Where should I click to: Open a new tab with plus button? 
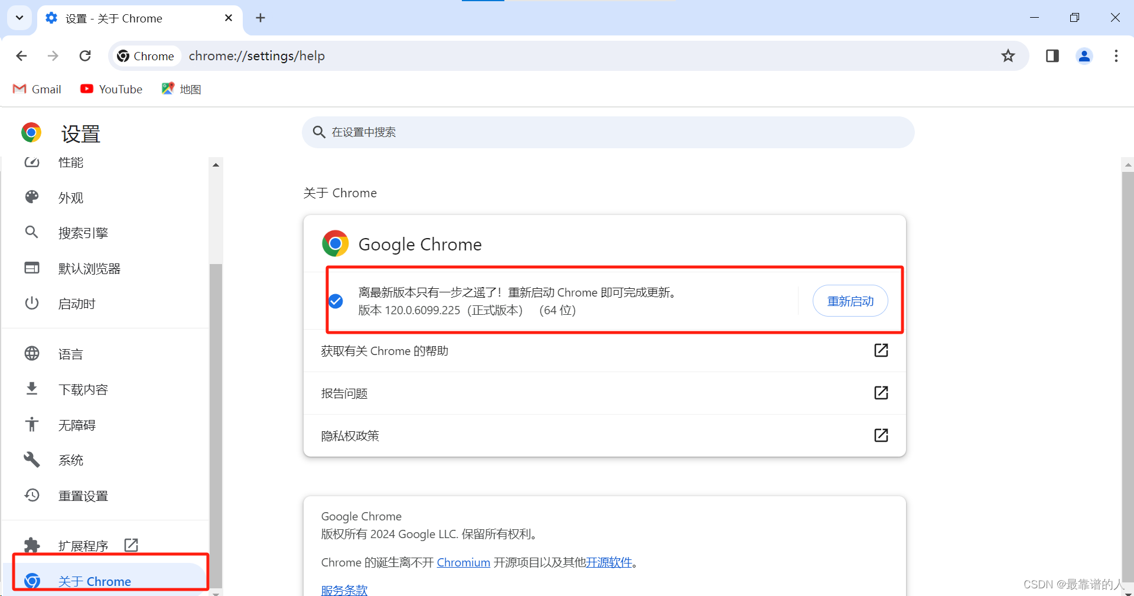coord(260,18)
